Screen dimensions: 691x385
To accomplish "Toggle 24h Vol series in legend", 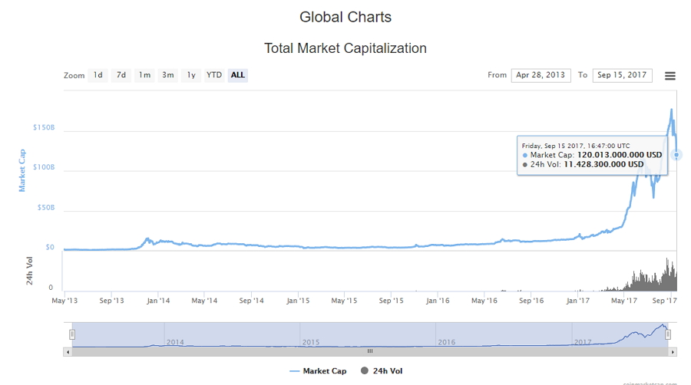I will (x=382, y=371).
